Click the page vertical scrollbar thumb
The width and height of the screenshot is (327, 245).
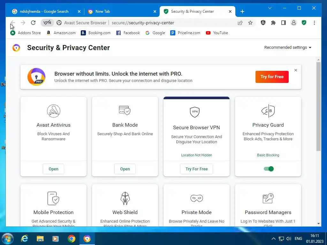coord(318,106)
